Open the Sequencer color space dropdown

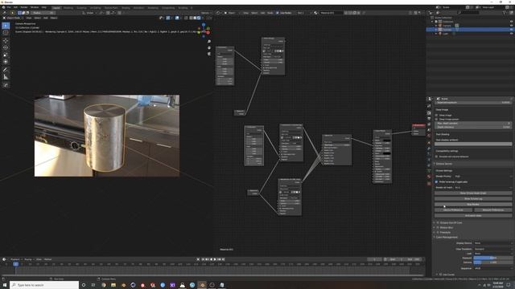pyautogui.click(x=492, y=268)
